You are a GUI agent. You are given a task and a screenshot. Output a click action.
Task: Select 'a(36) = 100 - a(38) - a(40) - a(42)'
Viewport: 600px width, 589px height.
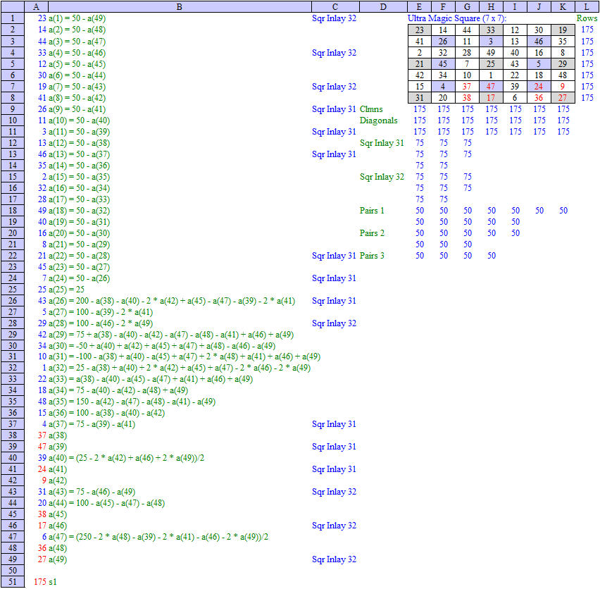107,413
